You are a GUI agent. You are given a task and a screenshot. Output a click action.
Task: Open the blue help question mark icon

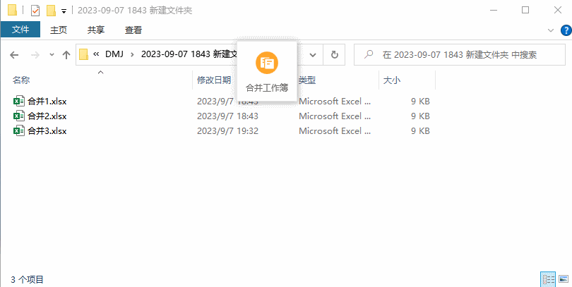pos(564,30)
